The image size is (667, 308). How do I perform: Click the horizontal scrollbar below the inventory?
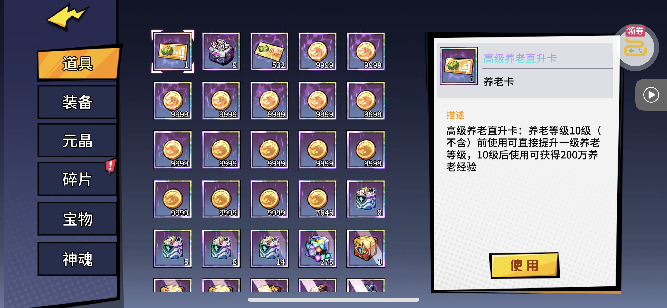[x=333, y=300]
